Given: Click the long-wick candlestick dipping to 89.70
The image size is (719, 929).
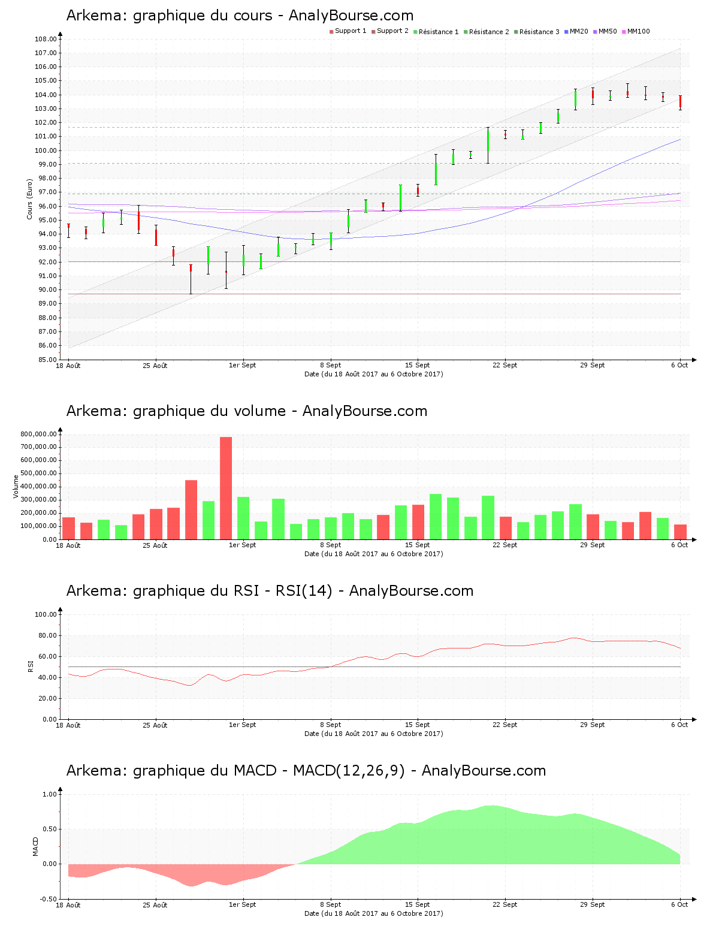Looking at the screenshot, I should 191,279.
